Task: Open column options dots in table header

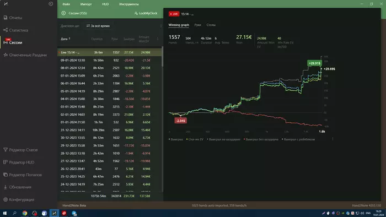Action: [x=158, y=39]
